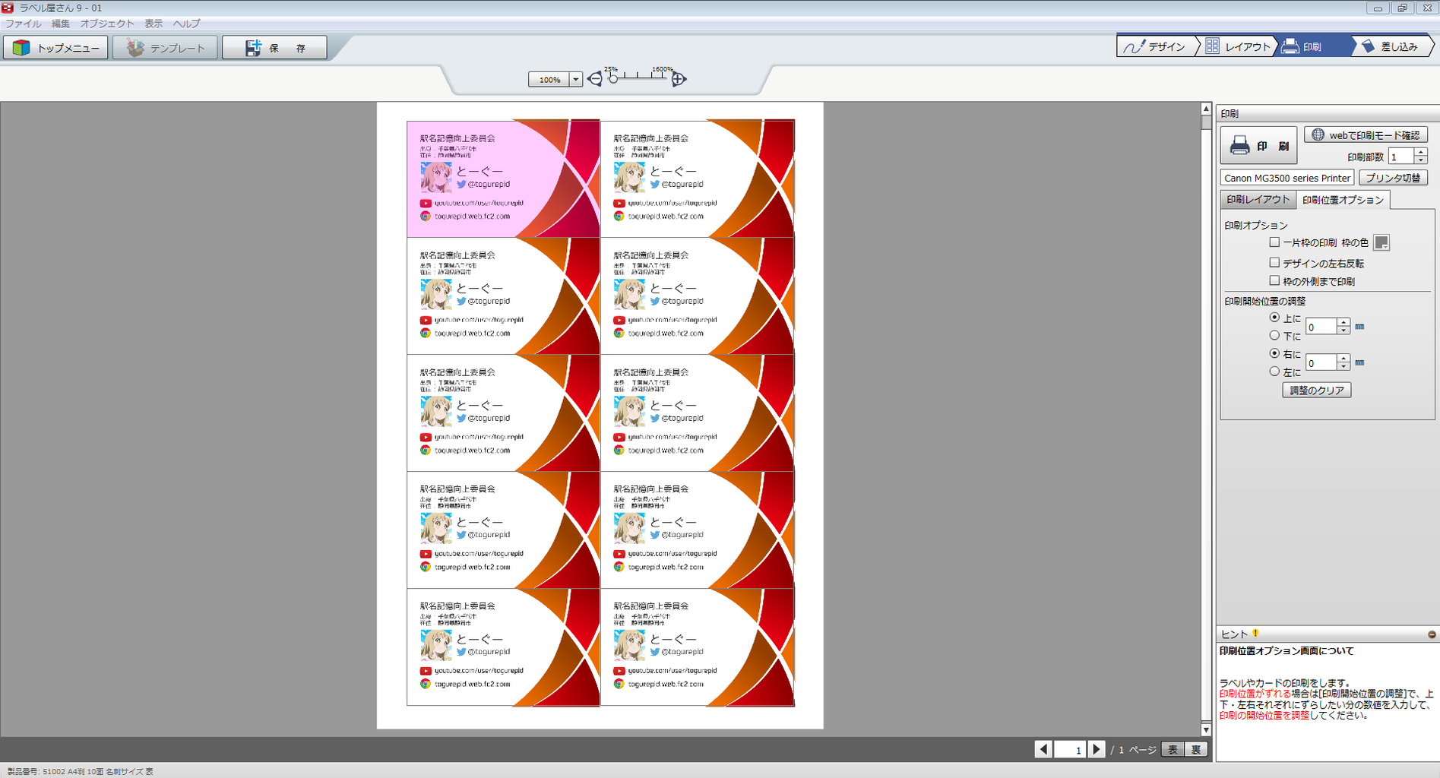Click the page number input field
1440x778 pixels.
click(x=1069, y=750)
